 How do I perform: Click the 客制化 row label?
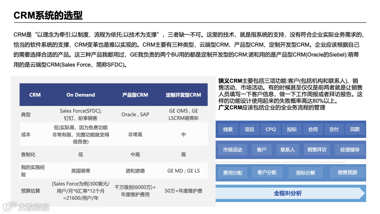[28, 155]
